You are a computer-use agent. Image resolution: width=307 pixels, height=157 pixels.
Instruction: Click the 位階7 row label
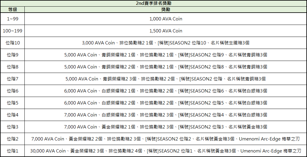(12, 79)
